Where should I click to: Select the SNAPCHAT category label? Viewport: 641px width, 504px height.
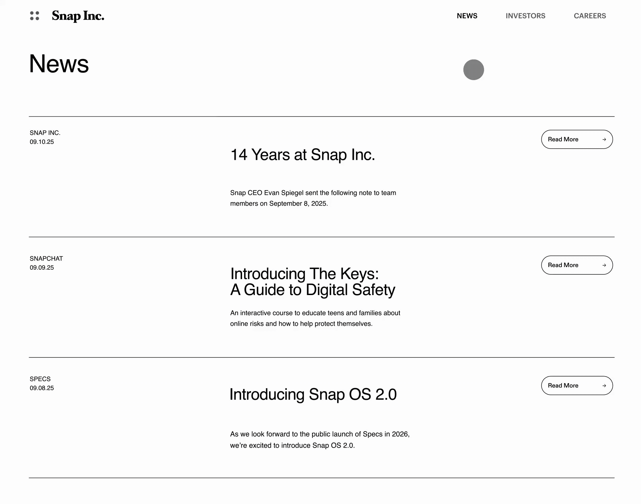[46, 259]
